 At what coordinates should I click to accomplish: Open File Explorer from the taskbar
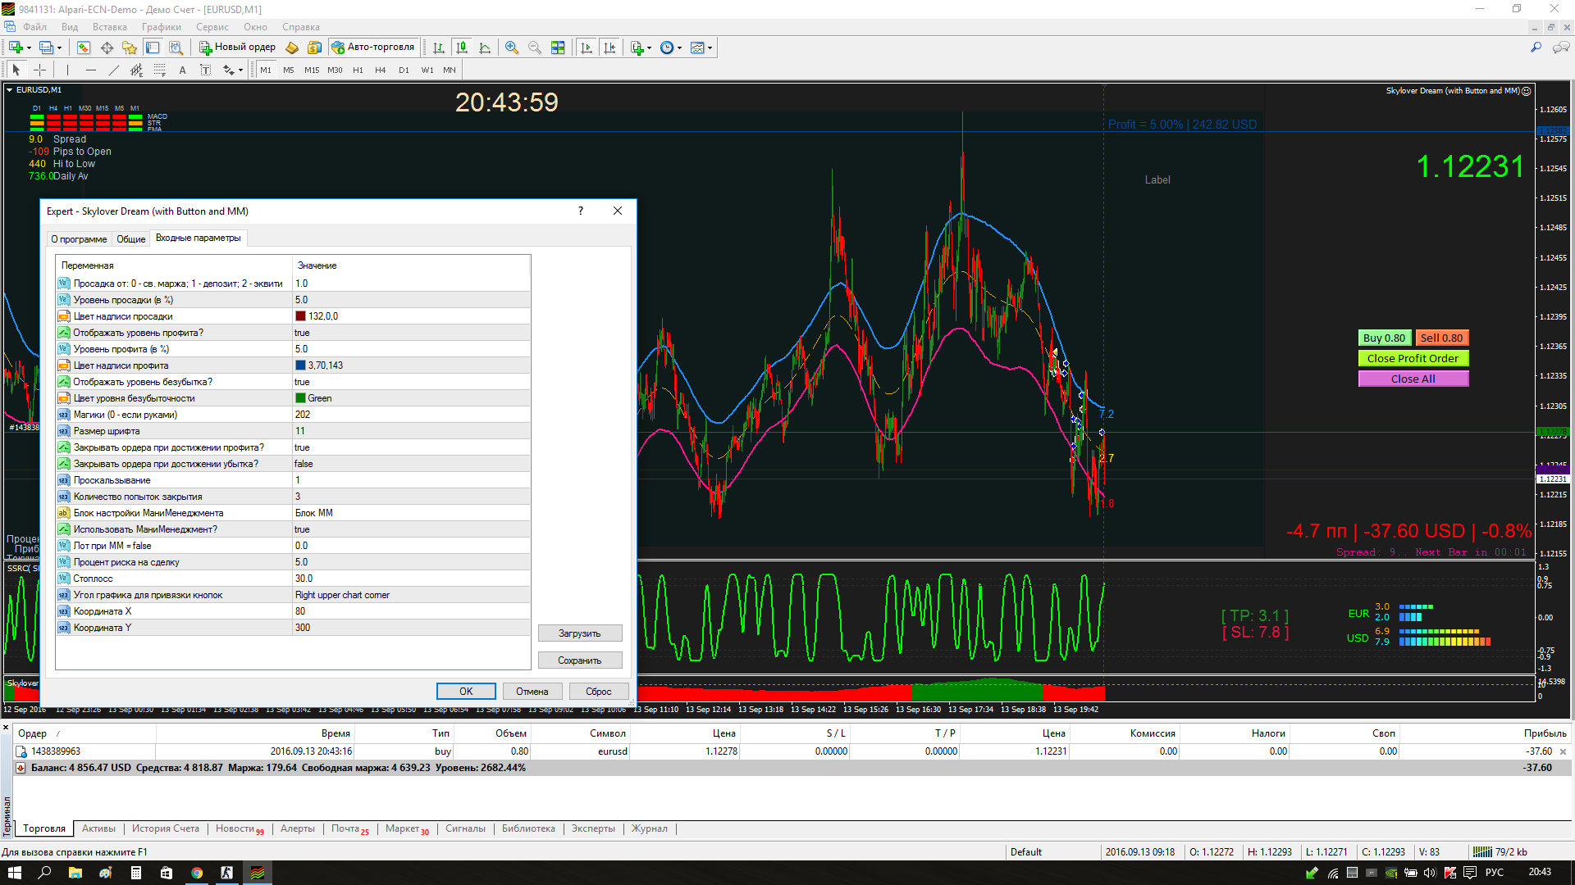(75, 873)
